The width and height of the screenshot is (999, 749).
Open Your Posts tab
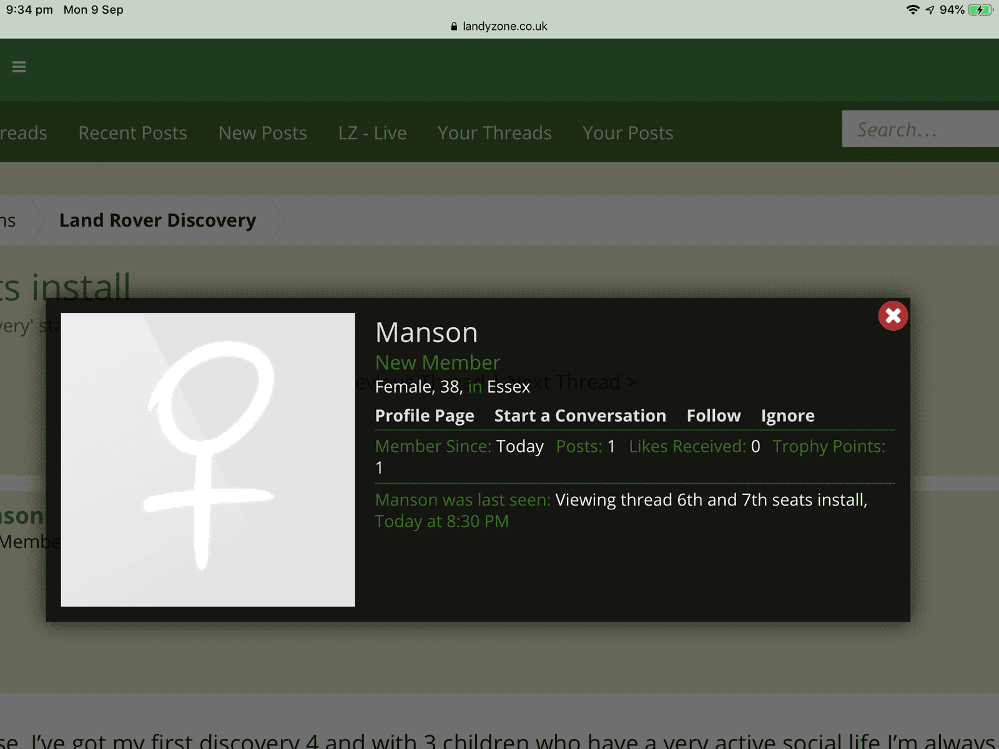pos(628,133)
